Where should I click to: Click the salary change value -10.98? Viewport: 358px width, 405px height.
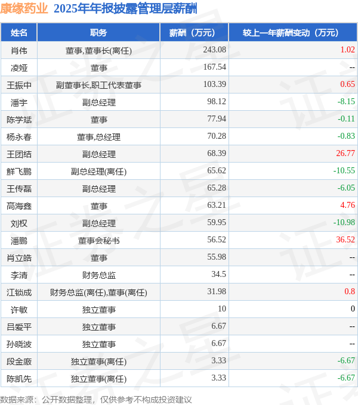coord(344,222)
